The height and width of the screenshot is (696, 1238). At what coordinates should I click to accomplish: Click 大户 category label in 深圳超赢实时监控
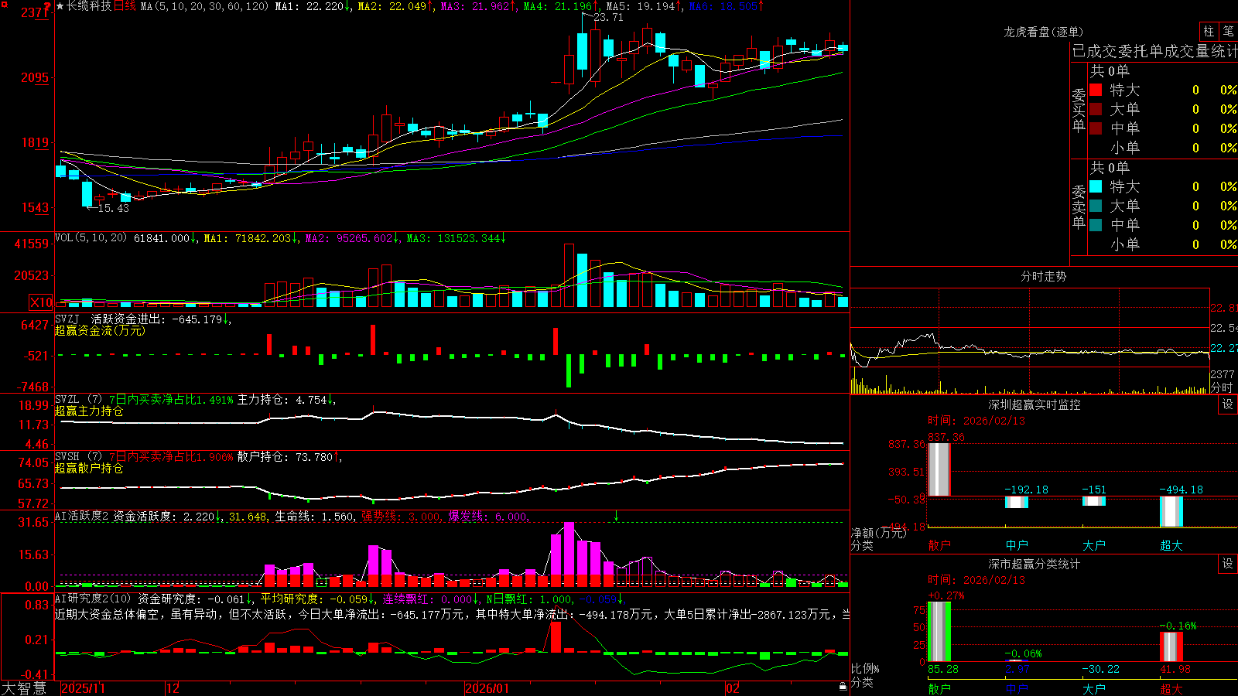pyautogui.click(x=1094, y=545)
